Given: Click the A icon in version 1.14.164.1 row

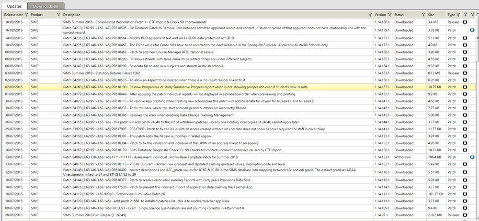Looking at the screenshot, I should pyautogui.click(x=465, y=66).
